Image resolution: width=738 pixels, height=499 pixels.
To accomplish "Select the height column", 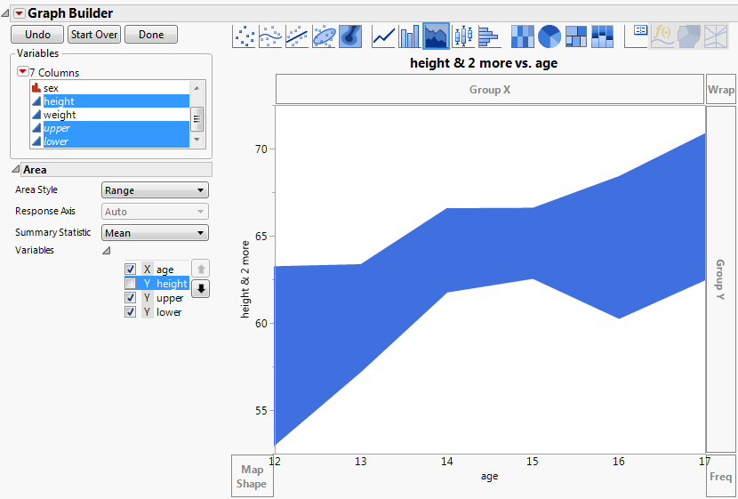I will coord(109,101).
